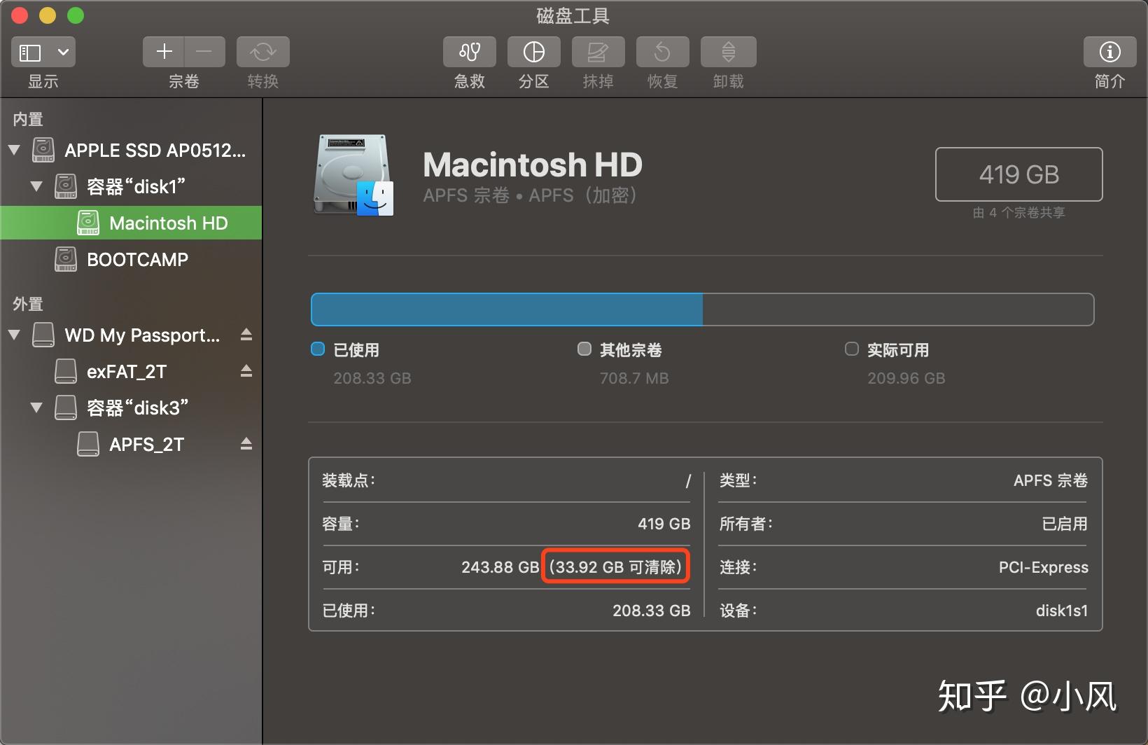Viewport: 1148px width, 745px height.
Task: Click the APFS_2T drive icon
Action: click(88, 444)
